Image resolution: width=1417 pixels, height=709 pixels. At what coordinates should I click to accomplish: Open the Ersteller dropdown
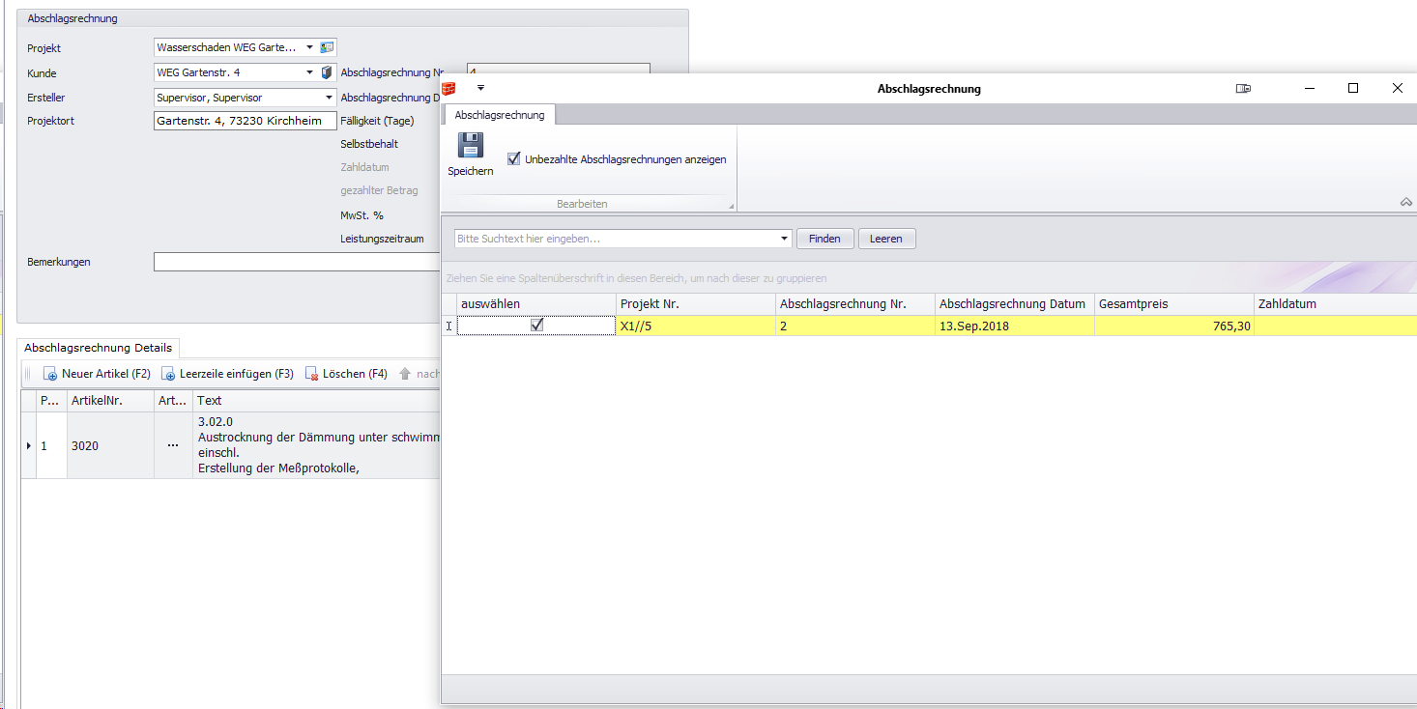tap(329, 98)
